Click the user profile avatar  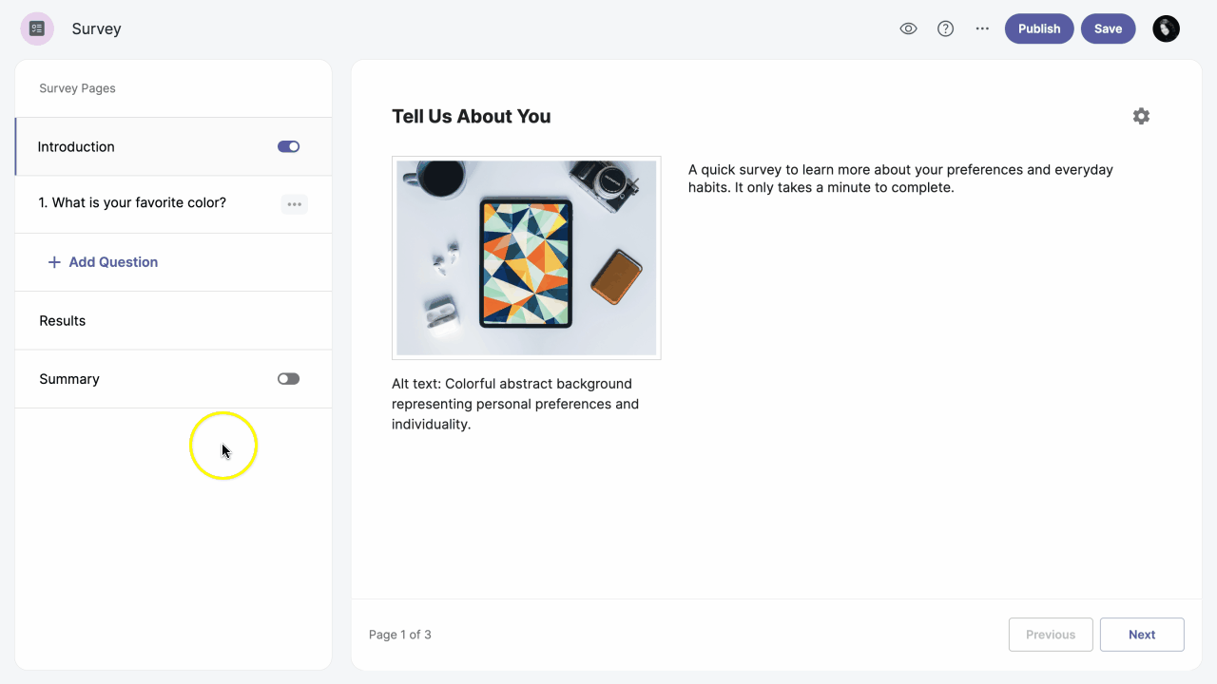1166,28
